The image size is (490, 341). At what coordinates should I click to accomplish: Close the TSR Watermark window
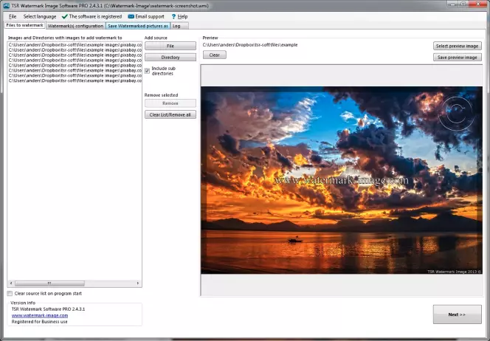click(477, 4)
